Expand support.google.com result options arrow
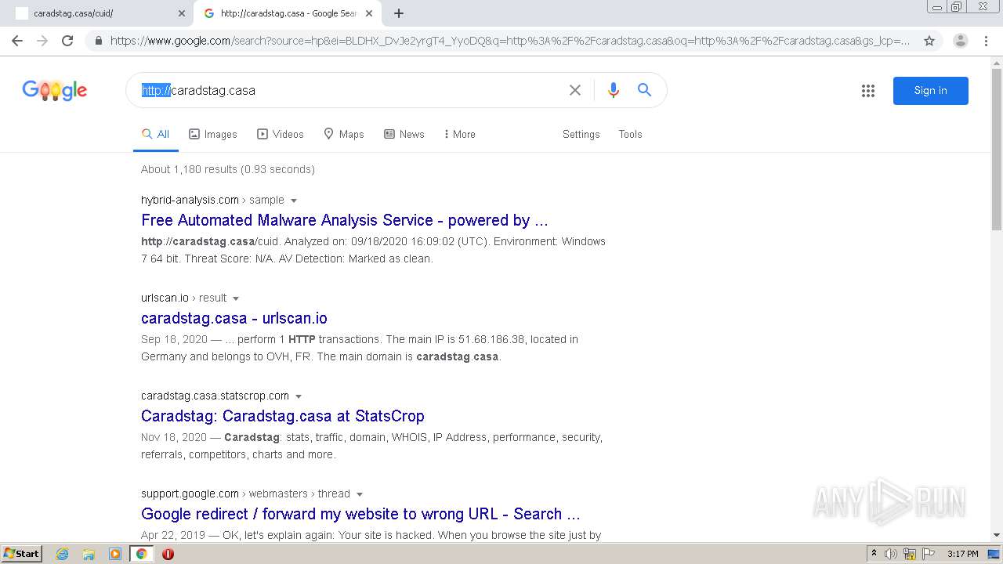This screenshot has height=564, width=1003. coord(360,494)
